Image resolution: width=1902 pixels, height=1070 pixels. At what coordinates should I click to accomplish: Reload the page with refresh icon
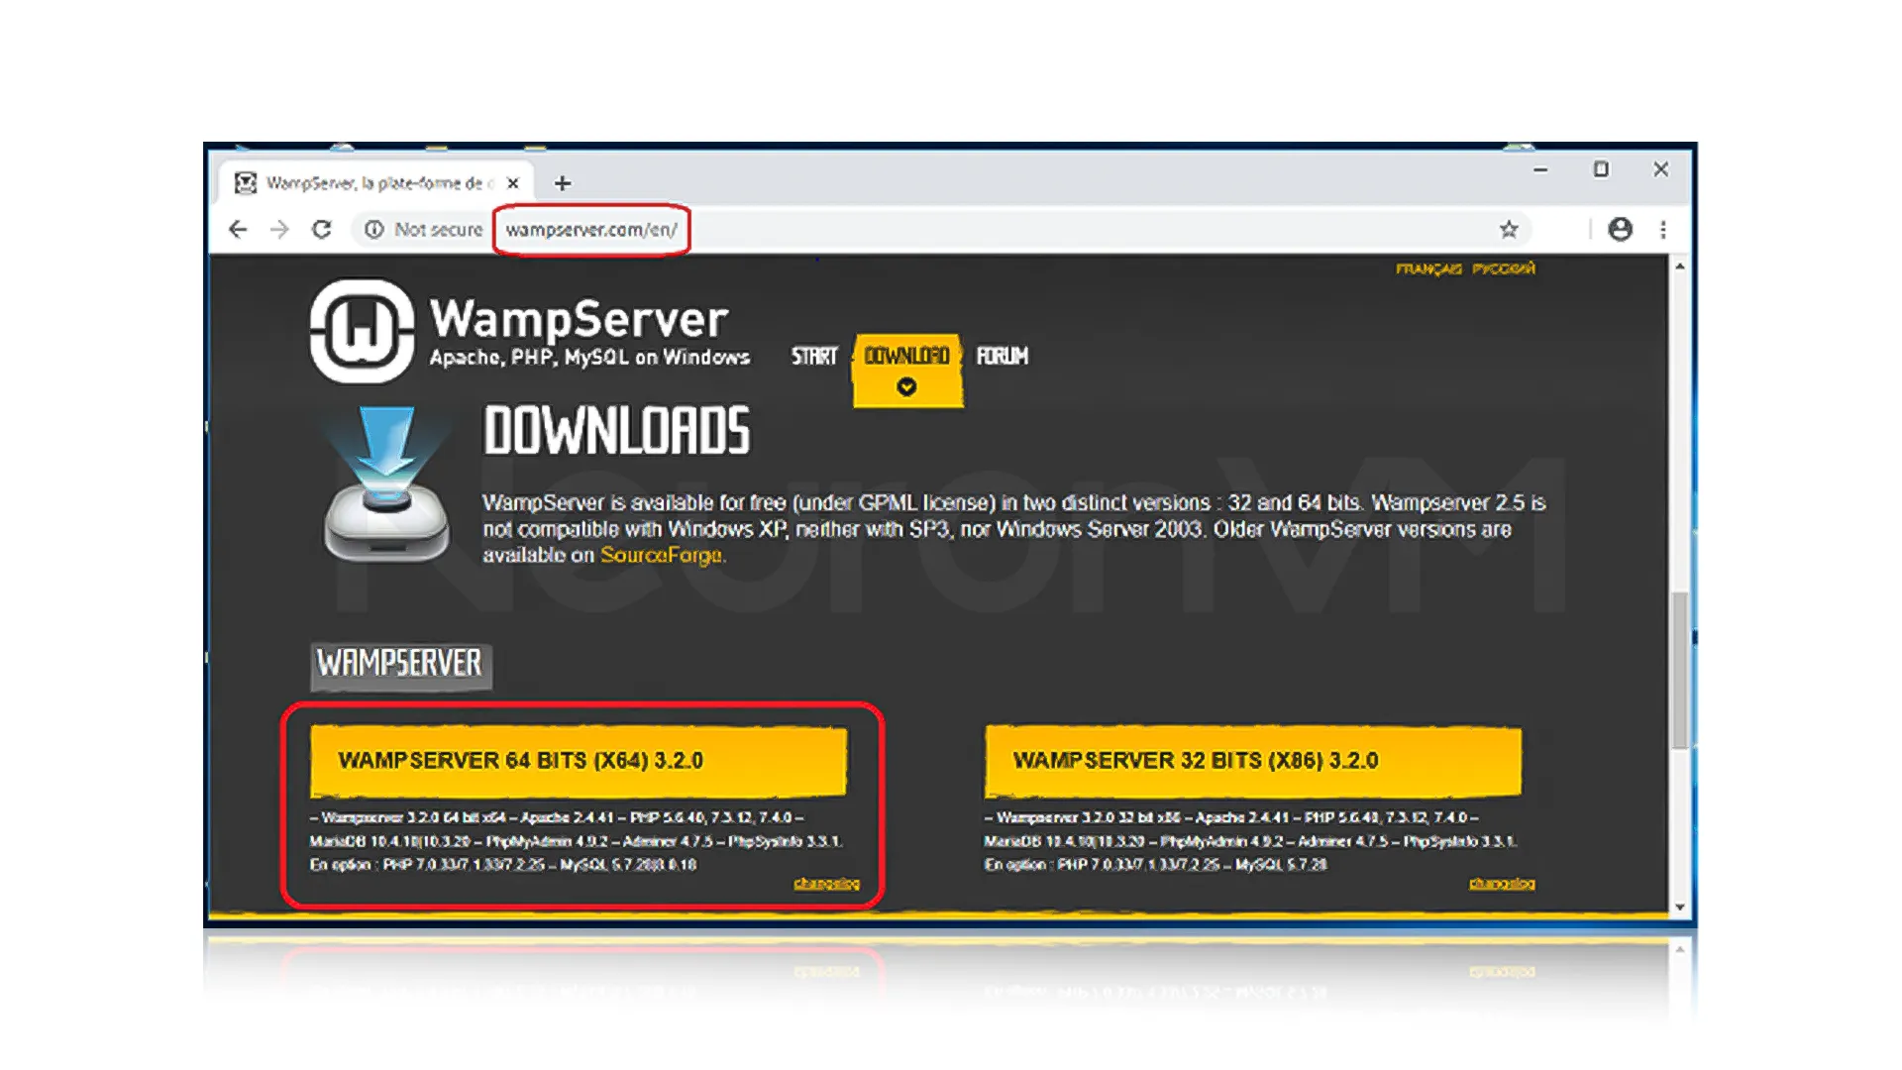321,230
